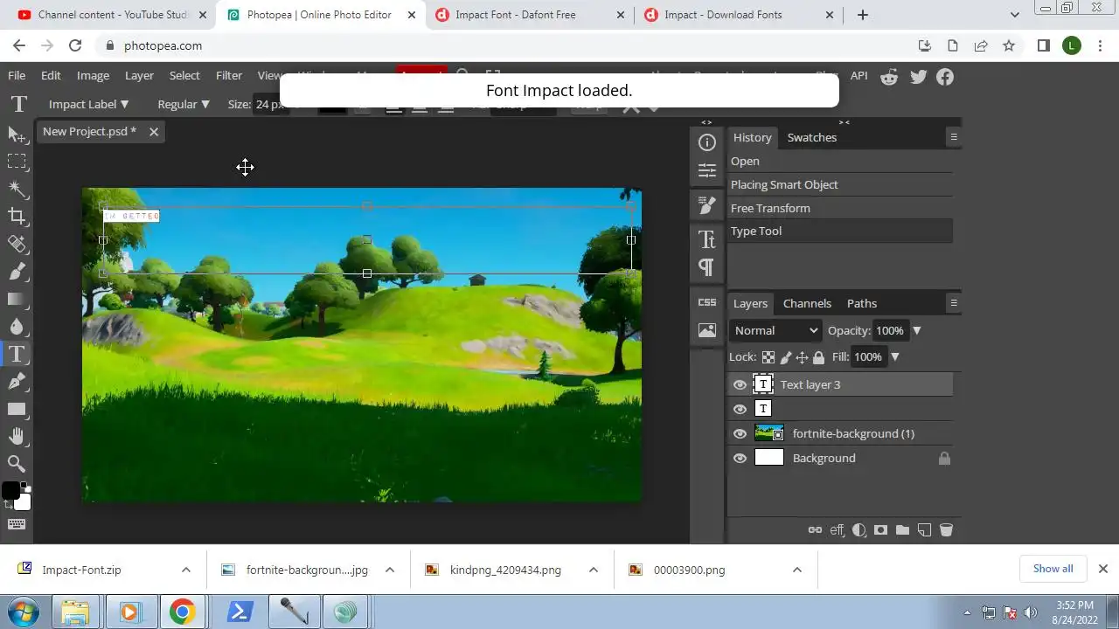Select the Brush tool in toolbar
The image size is (1119, 629).
click(x=17, y=271)
